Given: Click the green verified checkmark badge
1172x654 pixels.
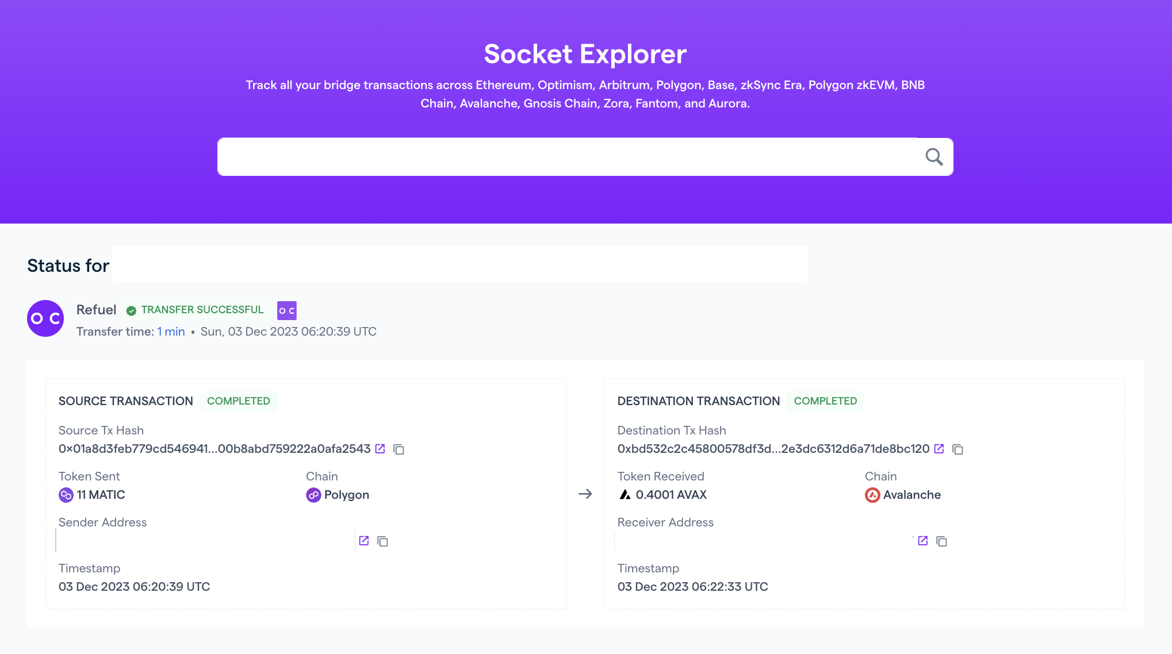Looking at the screenshot, I should pyautogui.click(x=132, y=310).
